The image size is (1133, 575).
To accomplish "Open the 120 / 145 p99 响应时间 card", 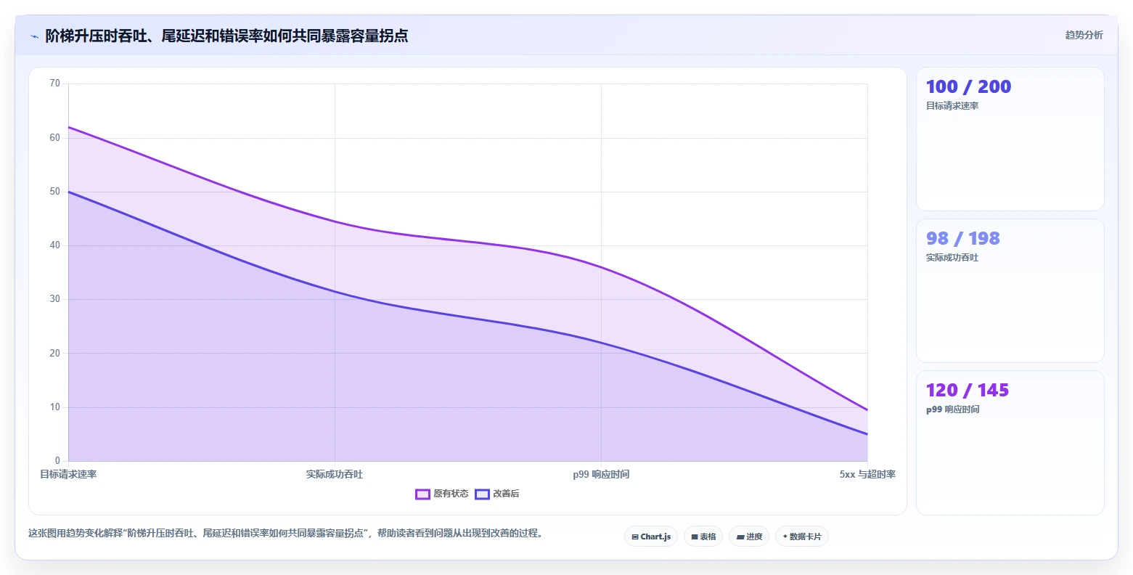I will [x=1010, y=443].
